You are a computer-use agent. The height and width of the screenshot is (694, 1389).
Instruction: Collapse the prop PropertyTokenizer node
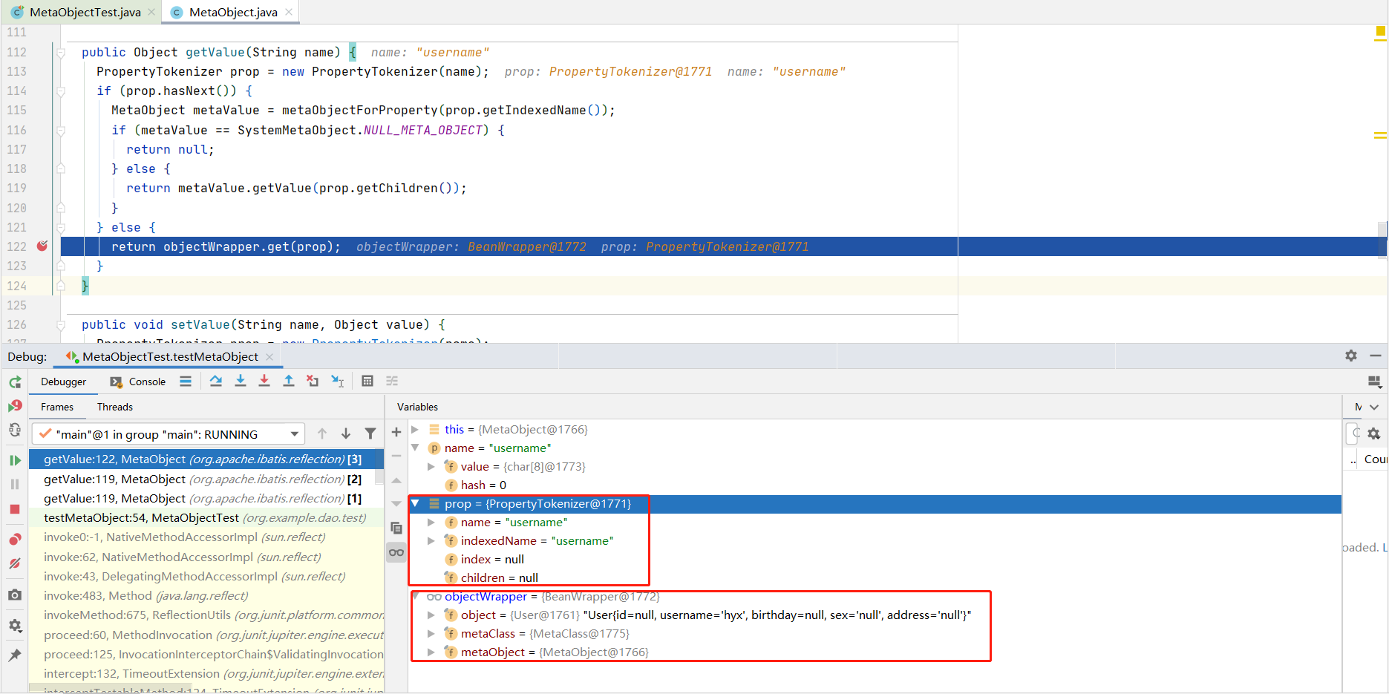click(415, 504)
